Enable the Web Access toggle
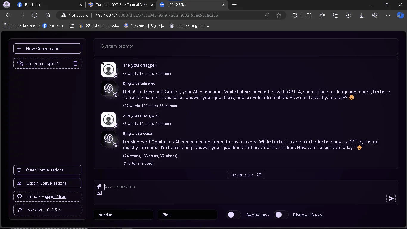 tap(234, 215)
